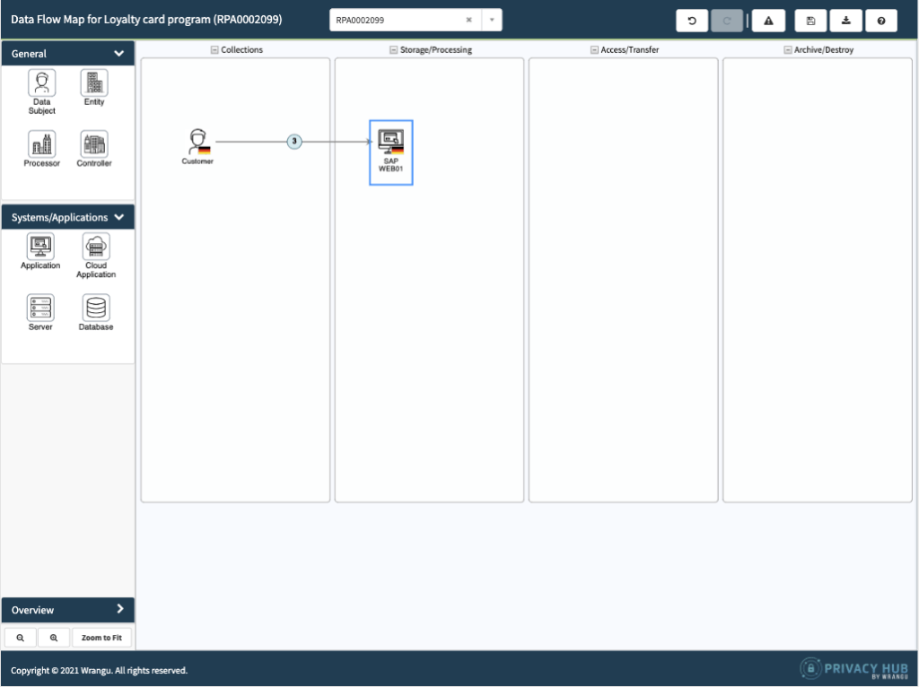Collapse the Access/Transfer lane
This screenshot has width=919, height=687.
(594, 50)
